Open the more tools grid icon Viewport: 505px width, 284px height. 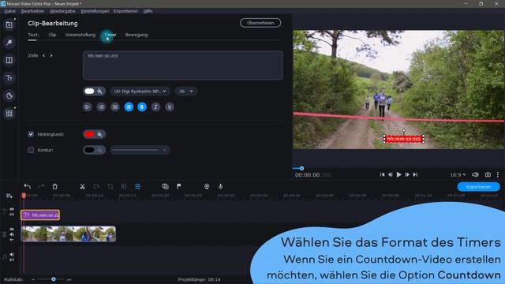point(9,114)
